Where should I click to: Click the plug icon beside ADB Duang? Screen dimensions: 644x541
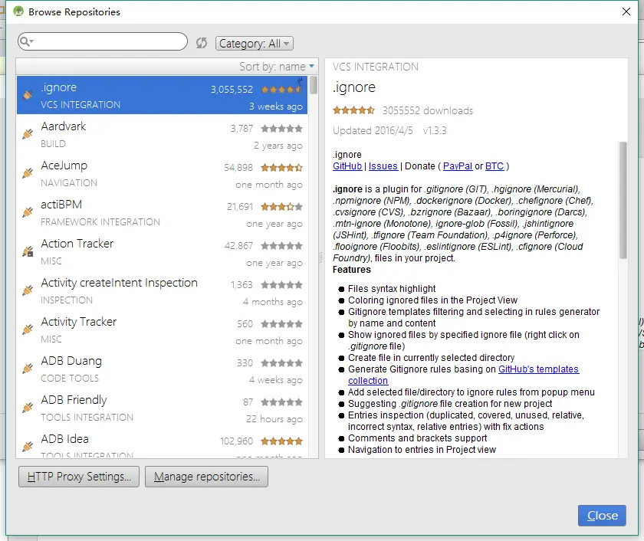coord(28,368)
